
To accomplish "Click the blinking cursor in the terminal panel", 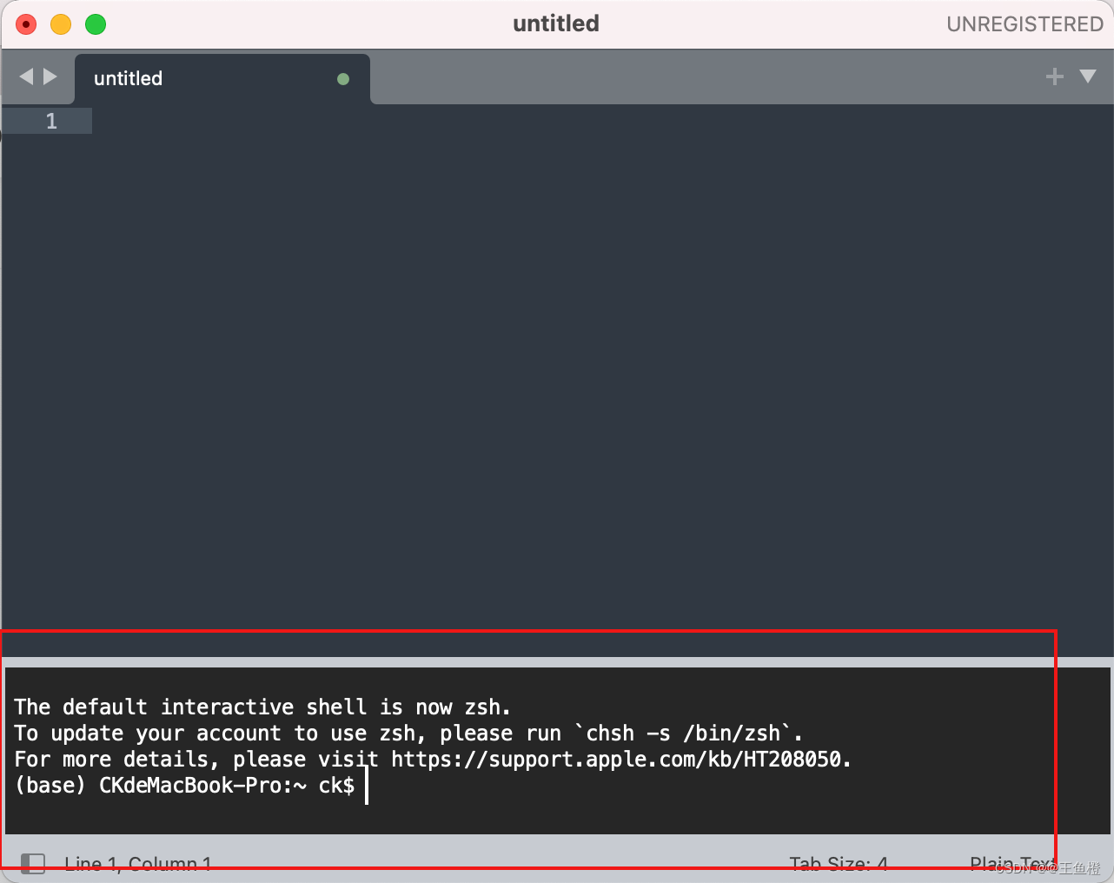I will coord(367,785).
